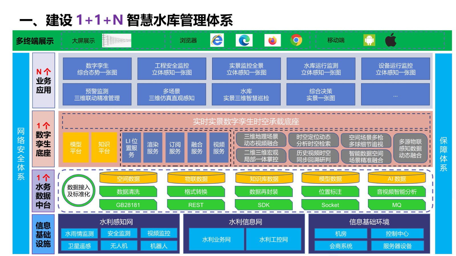Click the 物联数据 cylinder
Image resolution: width=456 pixels, height=256 pixels.
(x=196, y=178)
